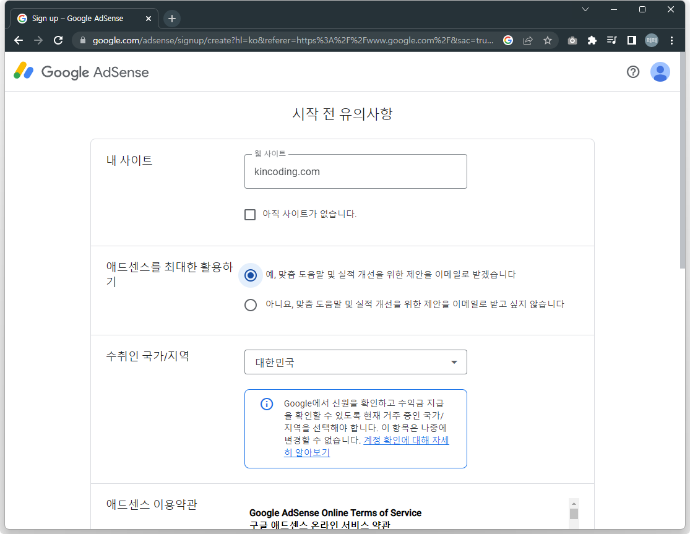Click the 웹 사이트 field containing kincoding.com
This screenshot has height=534, width=690.
[x=356, y=171]
